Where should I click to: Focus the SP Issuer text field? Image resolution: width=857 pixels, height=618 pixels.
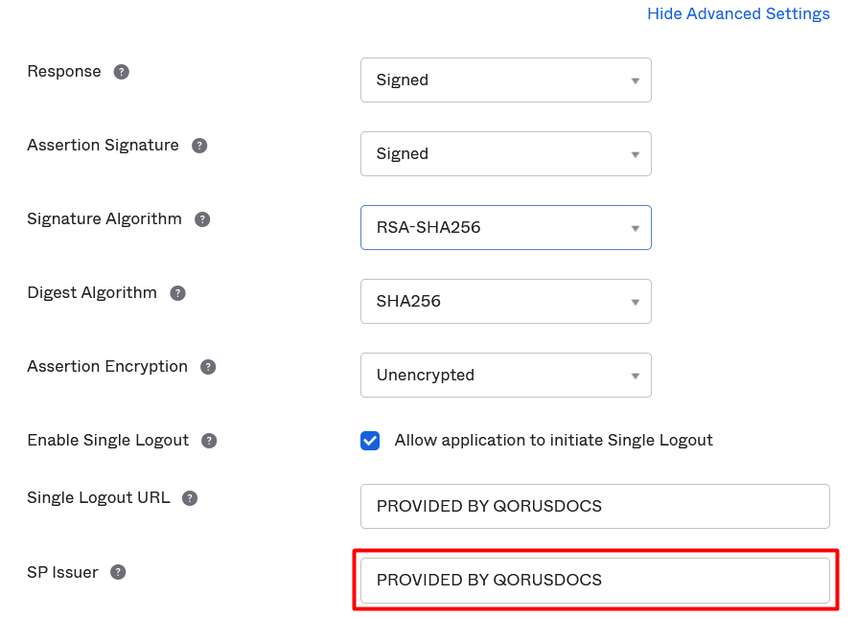[594, 580]
